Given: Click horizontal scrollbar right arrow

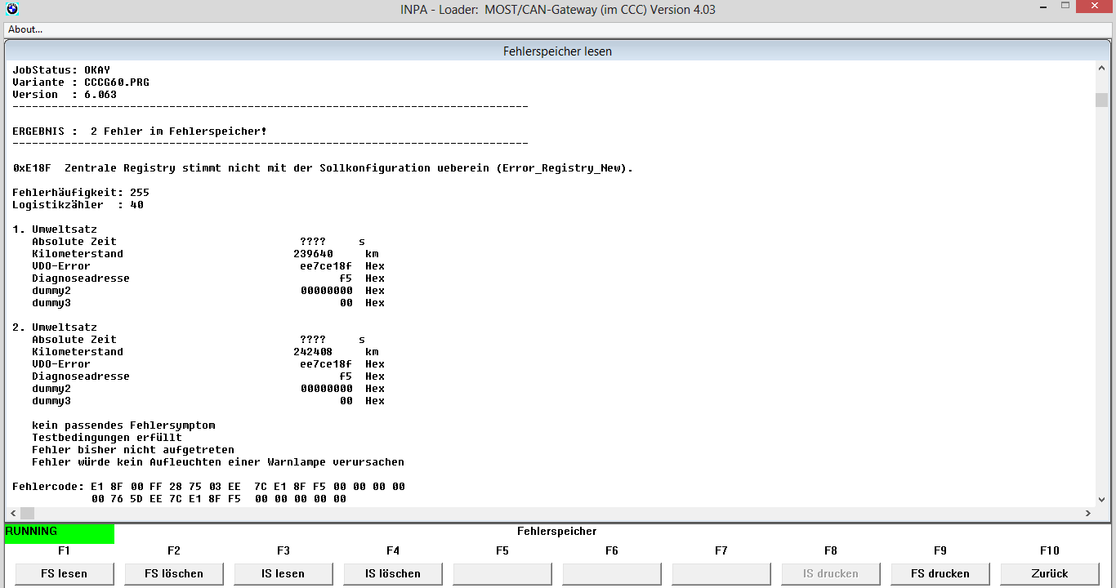Looking at the screenshot, I should 1088,513.
